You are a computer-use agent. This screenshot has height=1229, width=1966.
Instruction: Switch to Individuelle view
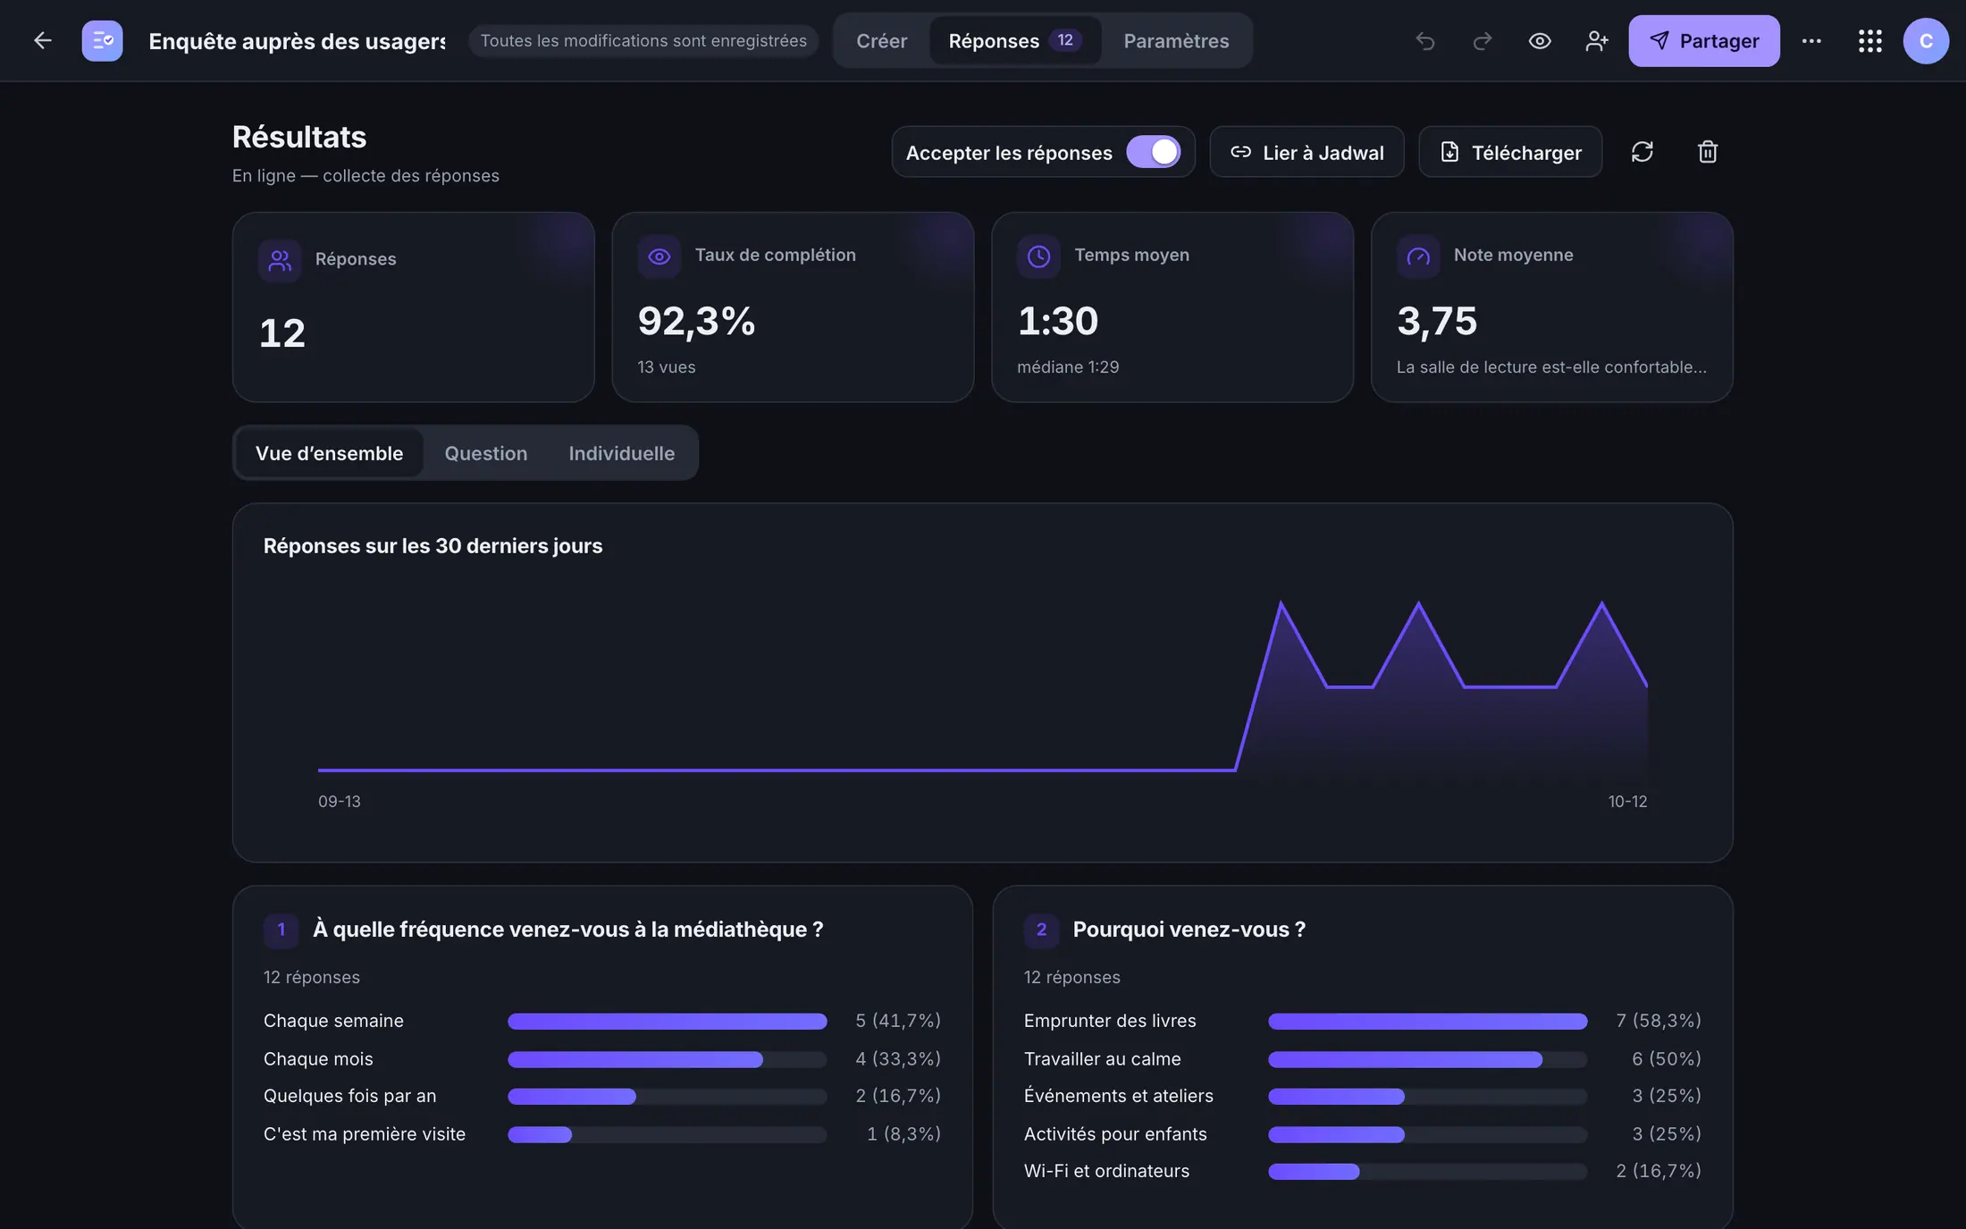[x=621, y=453]
